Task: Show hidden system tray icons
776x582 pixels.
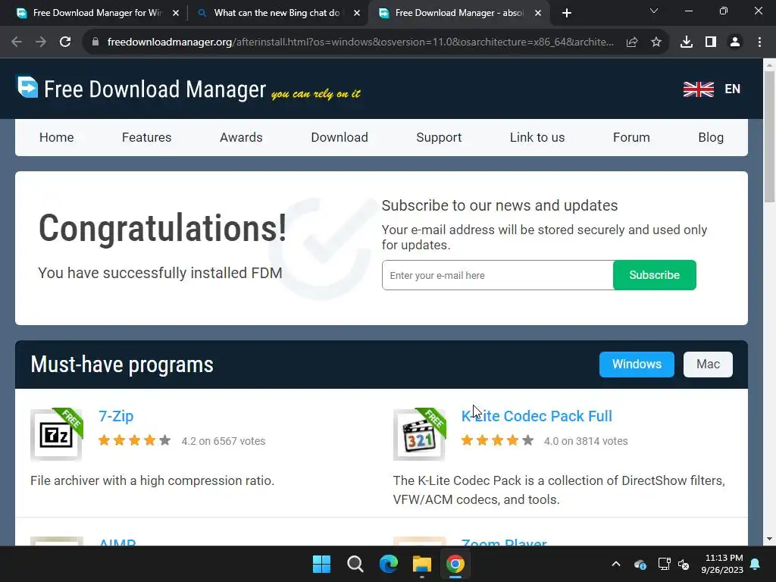Action: [x=616, y=564]
